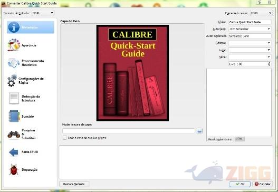Open Aparência section icon
This screenshot has height=192, width=278.
[x=14, y=45]
